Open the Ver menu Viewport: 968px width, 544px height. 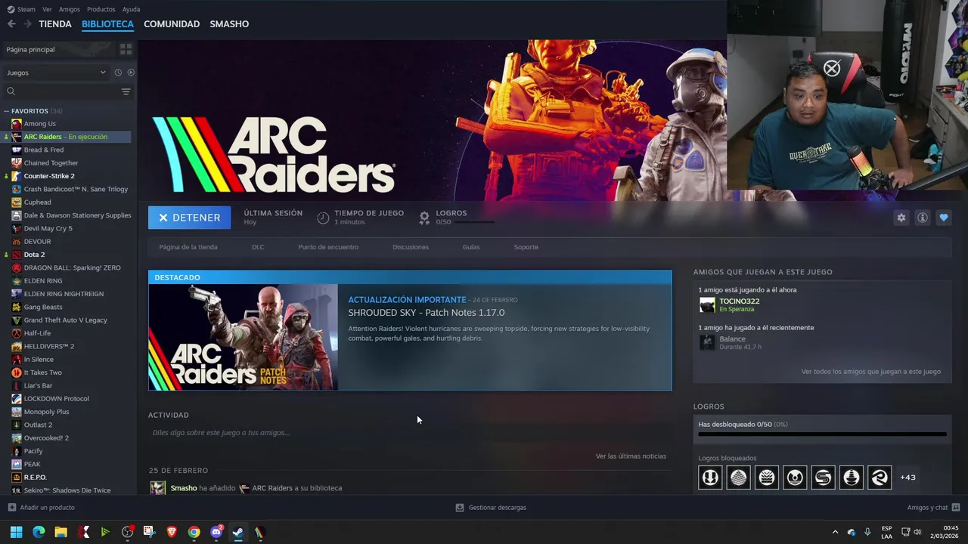[47, 9]
